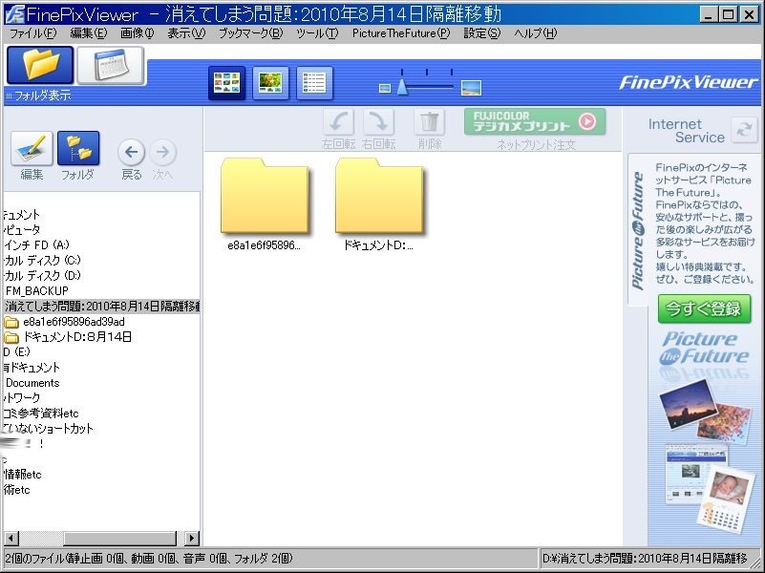This screenshot has width=765, height=573.
Task: Select the detailed list view mode
Action: tap(314, 83)
